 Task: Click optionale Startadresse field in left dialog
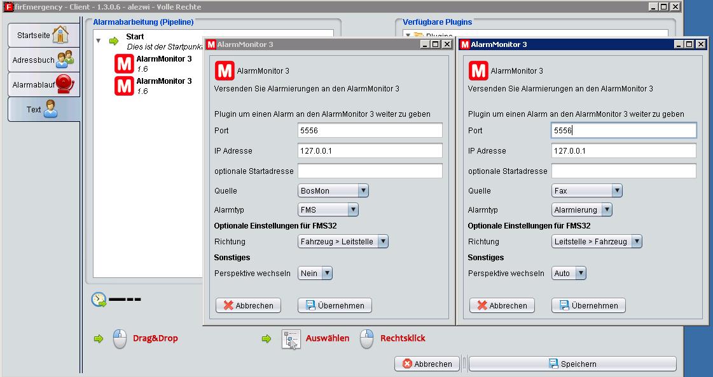click(x=370, y=171)
